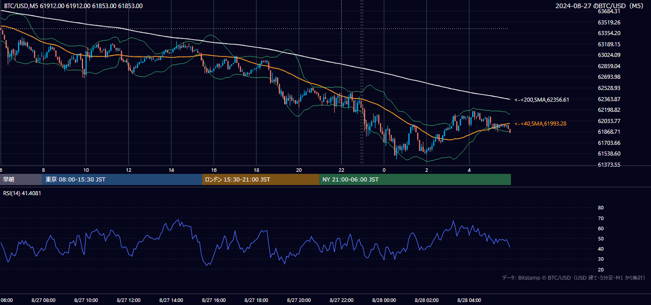Click the BTC/USD,M5 OHLC title text
Viewport: 651px width, 305px height.
point(73,6)
